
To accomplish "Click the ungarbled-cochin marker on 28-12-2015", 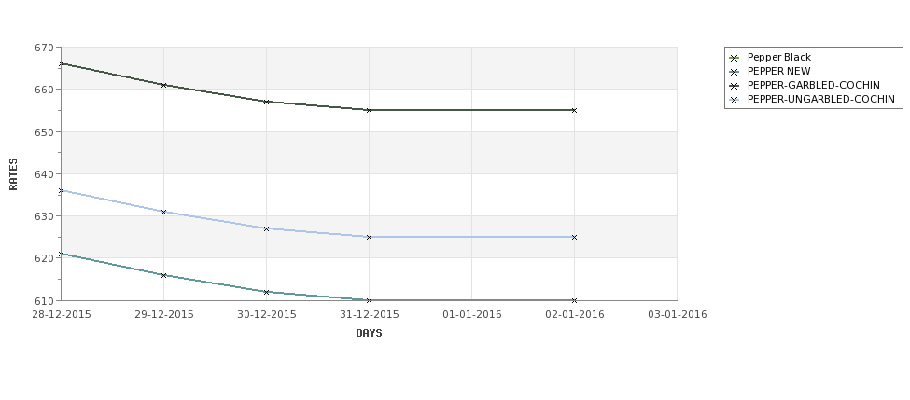I will point(61,190).
